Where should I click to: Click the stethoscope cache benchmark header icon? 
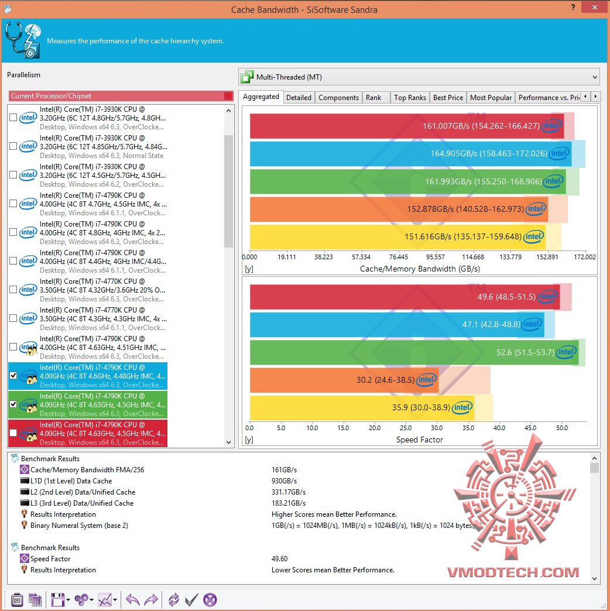[23, 40]
